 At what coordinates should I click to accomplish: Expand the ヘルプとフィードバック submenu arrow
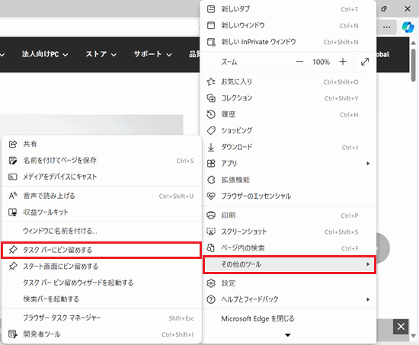click(368, 299)
